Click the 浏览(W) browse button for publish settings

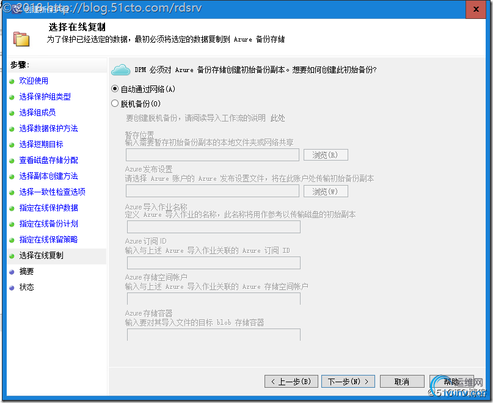[x=326, y=191]
